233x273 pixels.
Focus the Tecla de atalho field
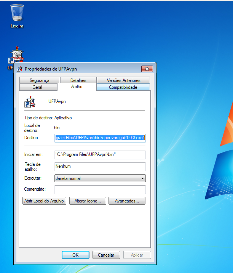tap(100, 167)
